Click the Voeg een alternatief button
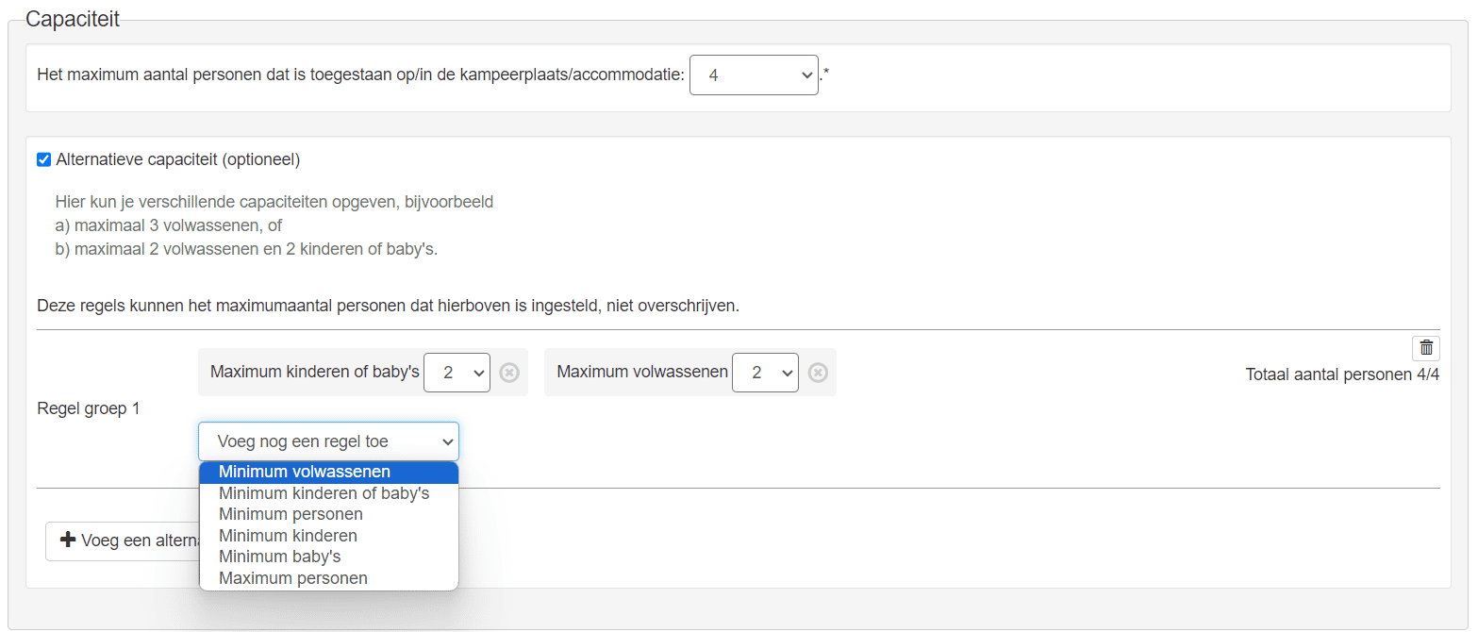The image size is (1478, 632). click(x=123, y=541)
